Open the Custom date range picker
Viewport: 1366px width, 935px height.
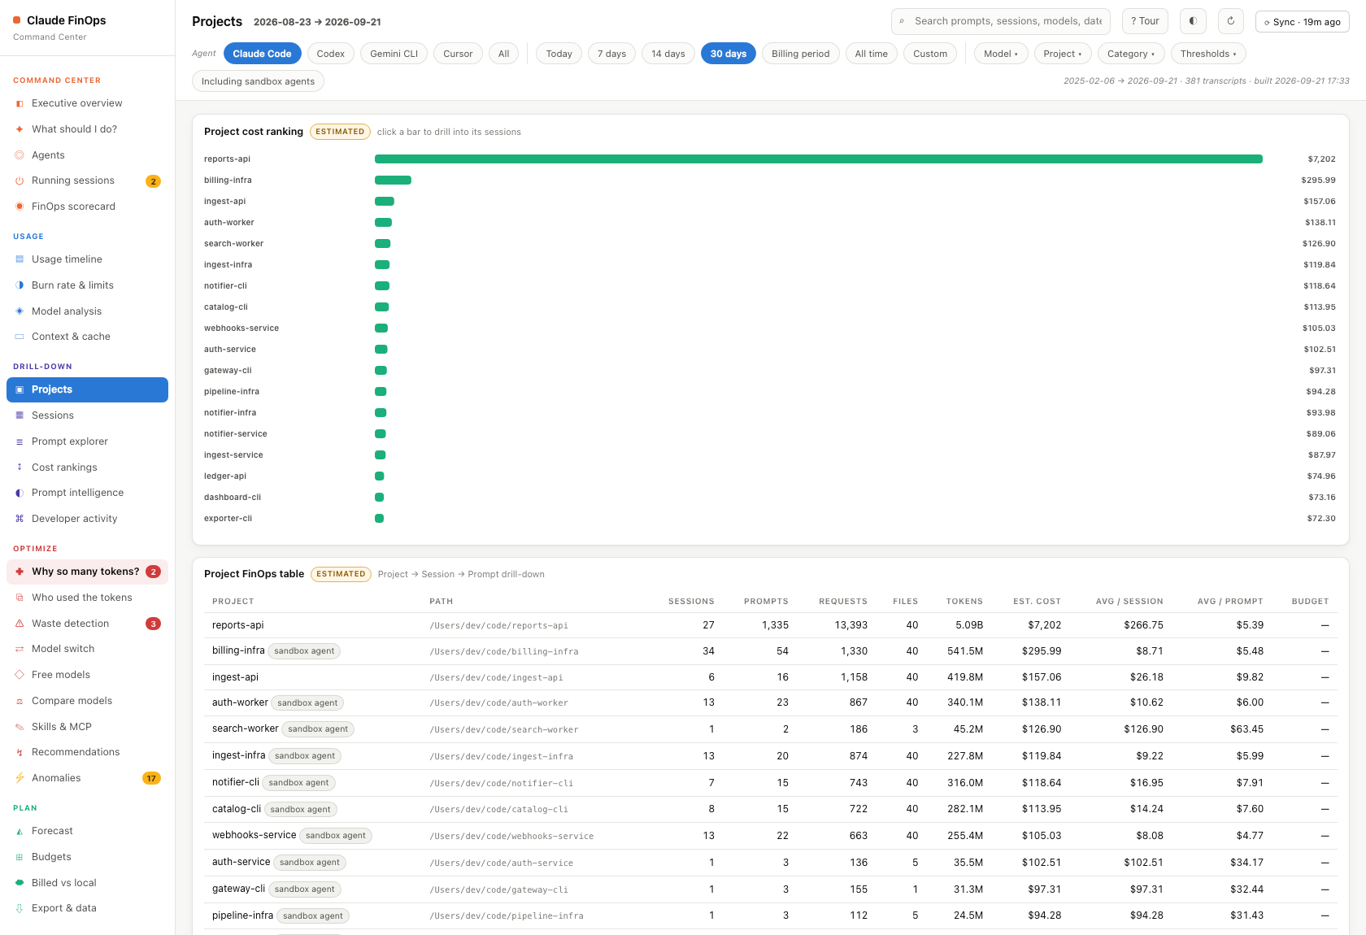930,54
